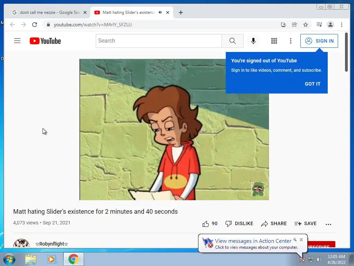The width and height of the screenshot is (354, 266).
Task: Dismiss the popup with GOT IT
Action: tap(313, 84)
